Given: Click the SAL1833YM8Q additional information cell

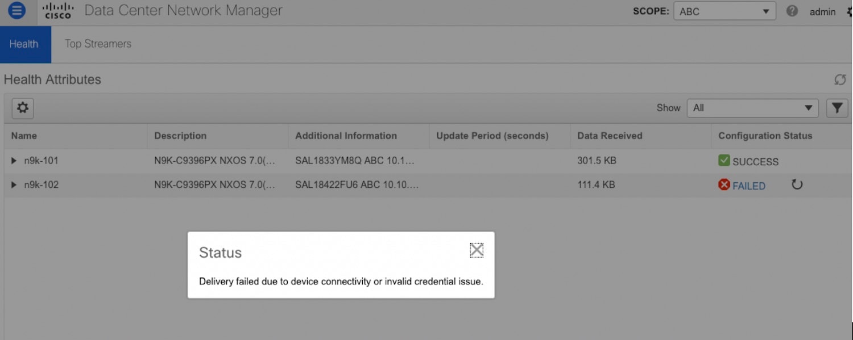Looking at the screenshot, I should (x=355, y=161).
